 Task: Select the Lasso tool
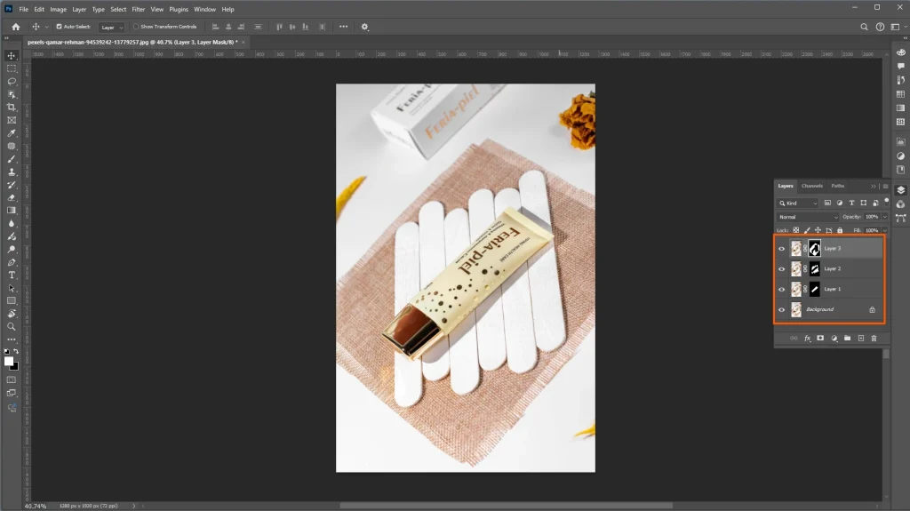[x=12, y=81]
